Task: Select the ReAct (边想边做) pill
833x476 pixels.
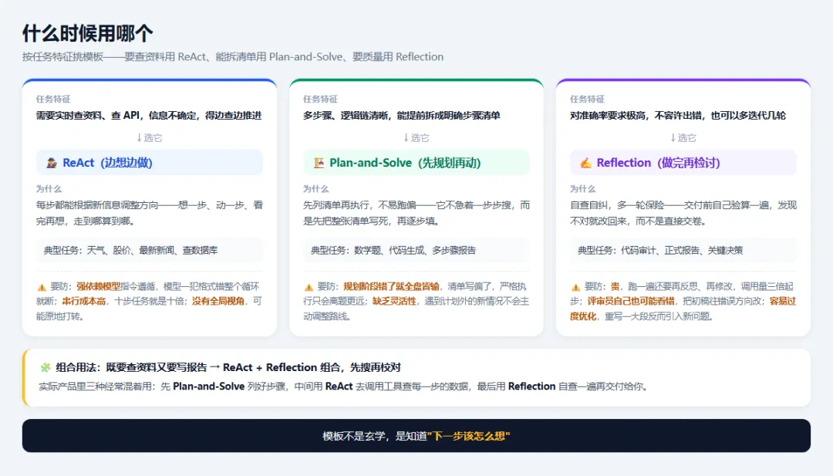Action: pyautogui.click(x=150, y=163)
